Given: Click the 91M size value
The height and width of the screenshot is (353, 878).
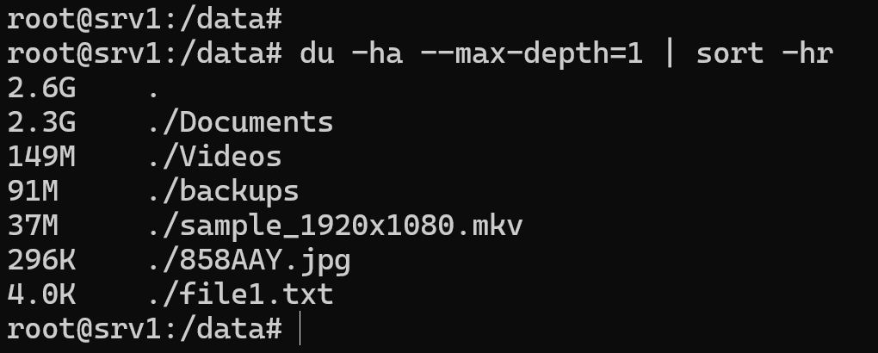Looking at the screenshot, I should [x=33, y=191].
